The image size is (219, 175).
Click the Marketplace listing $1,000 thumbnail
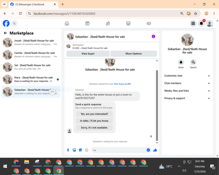(x=68, y=46)
